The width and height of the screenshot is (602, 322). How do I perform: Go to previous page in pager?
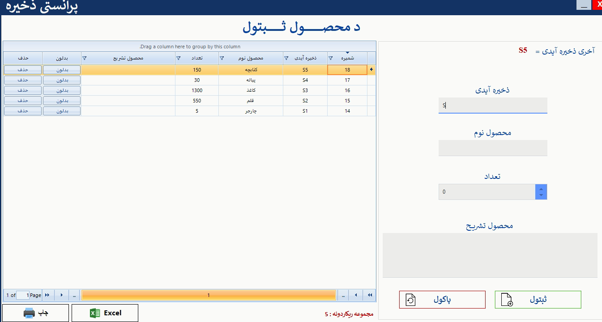356,295
